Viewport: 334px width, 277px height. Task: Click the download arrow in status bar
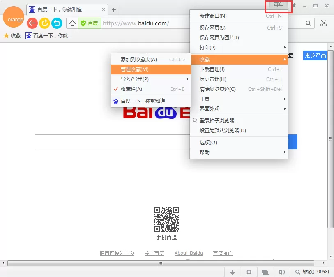pos(233,272)
